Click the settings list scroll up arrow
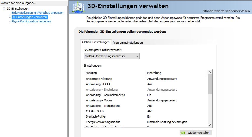Screen dimensions: 252x137 pos(210,72)
